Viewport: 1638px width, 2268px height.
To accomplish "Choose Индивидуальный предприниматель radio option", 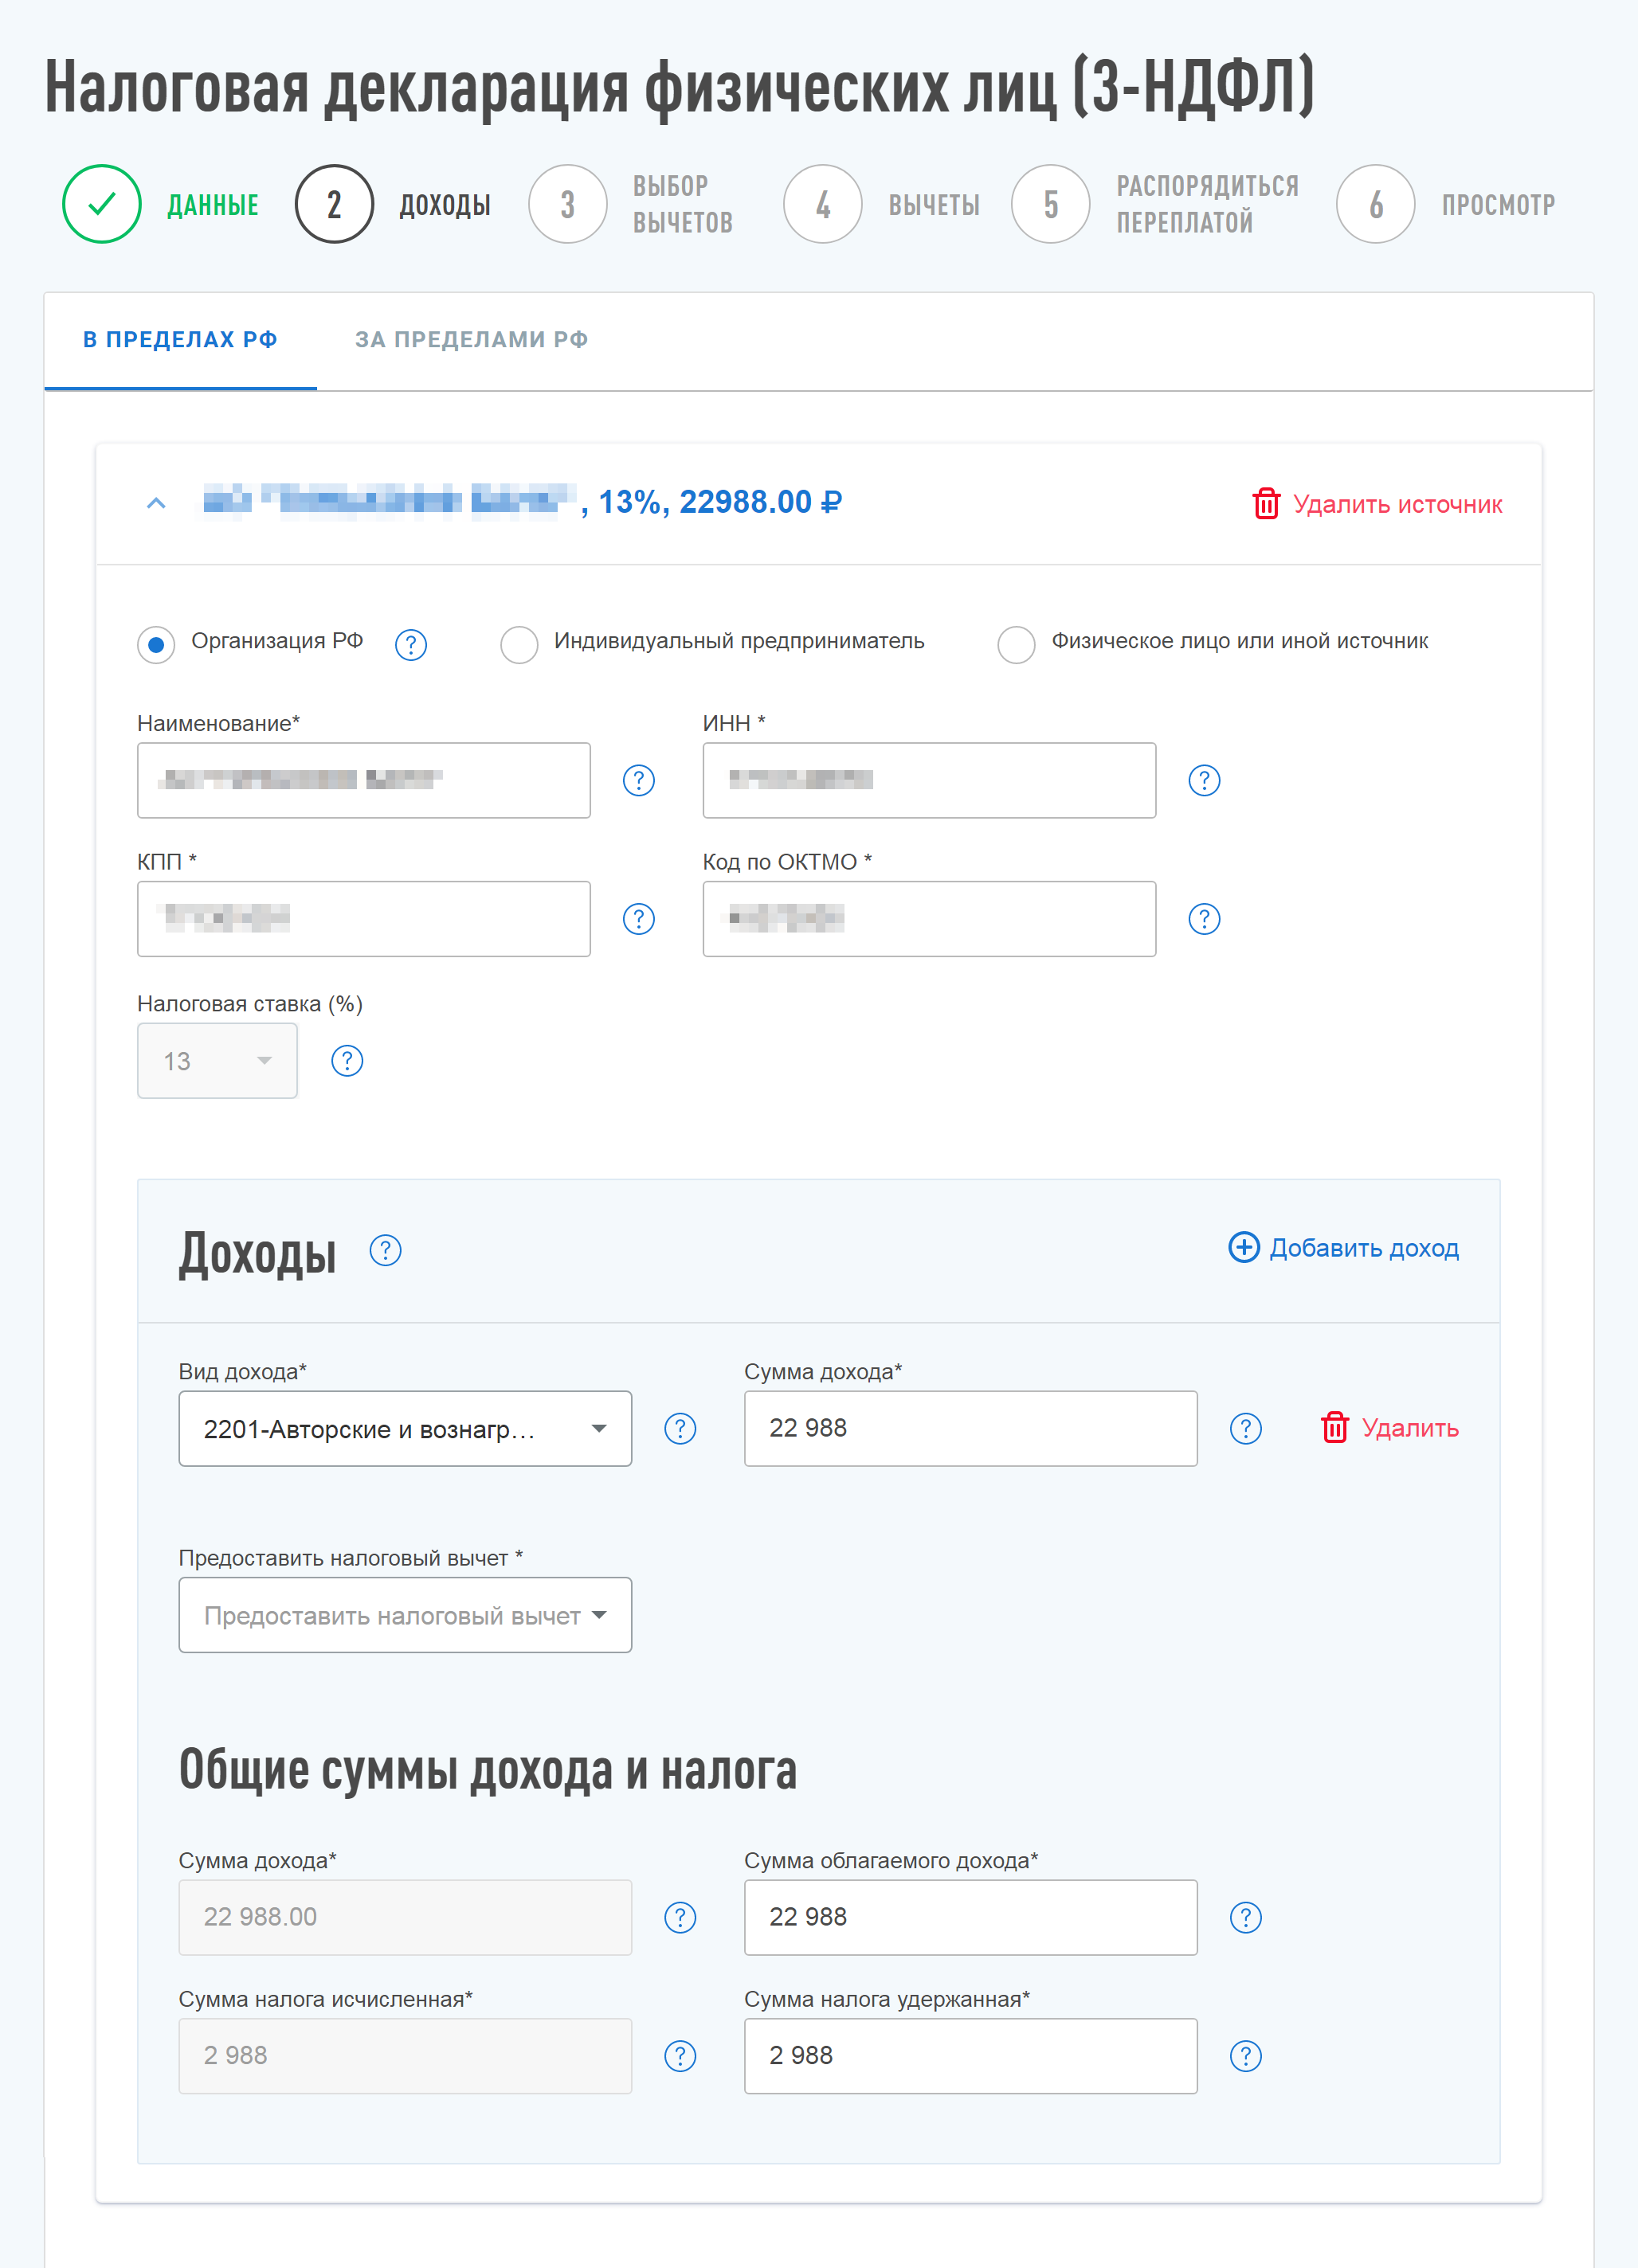I will pos(519,645).
